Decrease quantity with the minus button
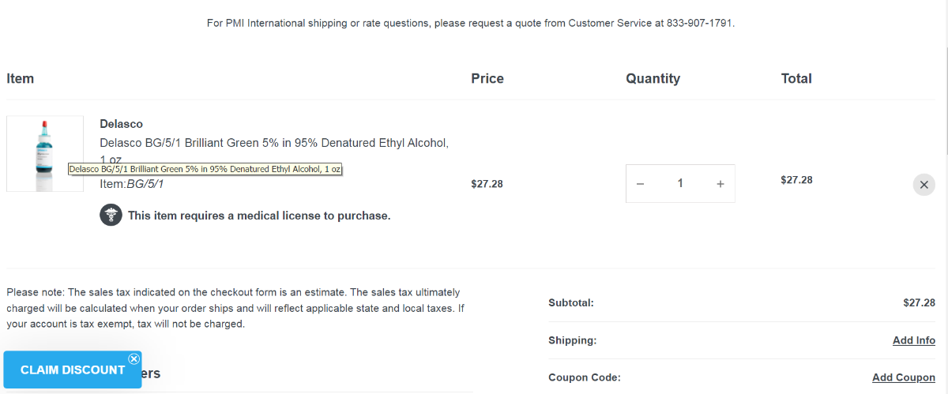 (x=640, y=184)
